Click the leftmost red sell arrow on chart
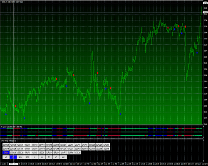 click(15, 106)
